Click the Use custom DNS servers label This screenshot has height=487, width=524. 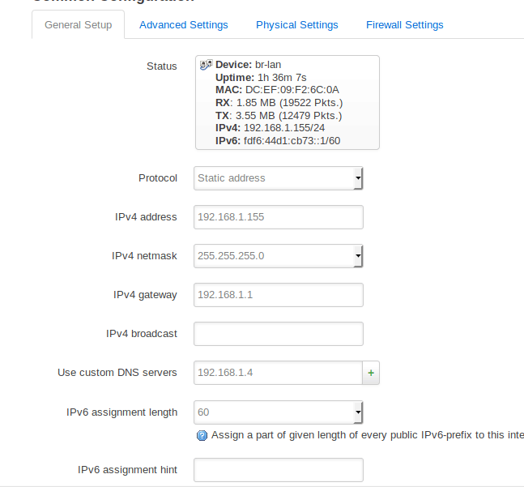[x=117, y=373]
